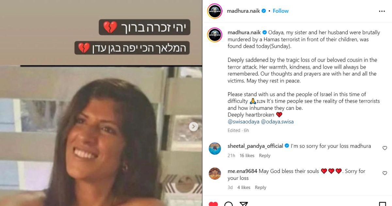
Task: Open the comment bubble icon
Action: pos(229,204)
